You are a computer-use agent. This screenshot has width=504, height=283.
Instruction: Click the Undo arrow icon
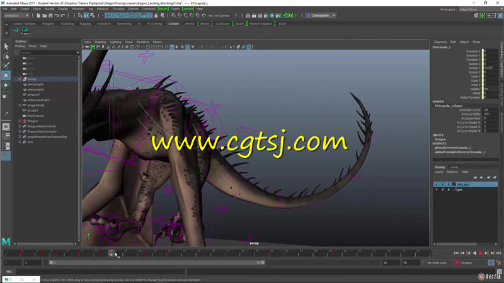pyautogui.click(x=57, y=15)
